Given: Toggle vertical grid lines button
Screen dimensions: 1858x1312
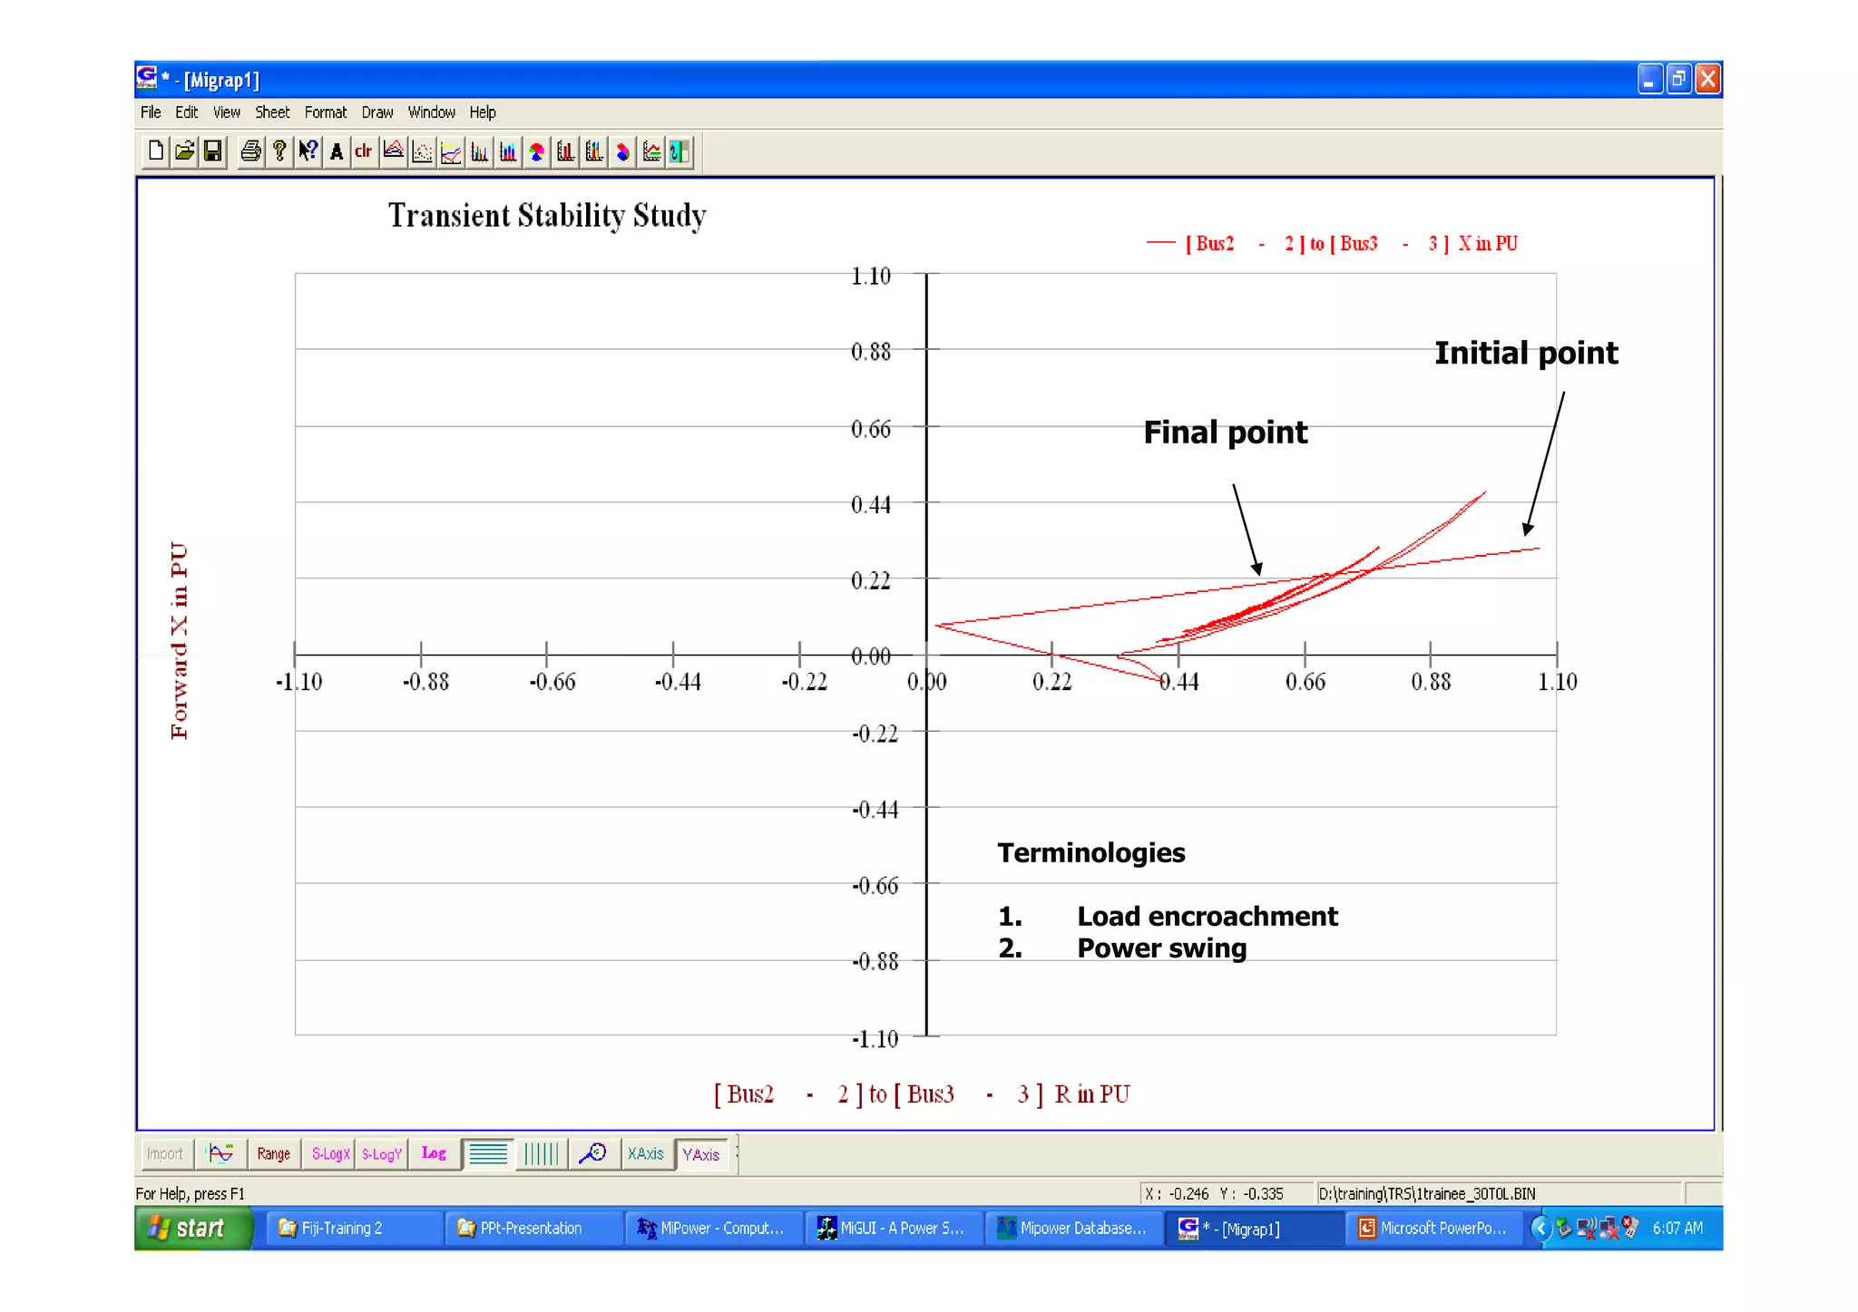Looking at the screenshot, I should [x=542, y=1153].
